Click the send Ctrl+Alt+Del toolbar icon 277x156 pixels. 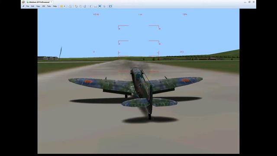[x=70, y=6]
